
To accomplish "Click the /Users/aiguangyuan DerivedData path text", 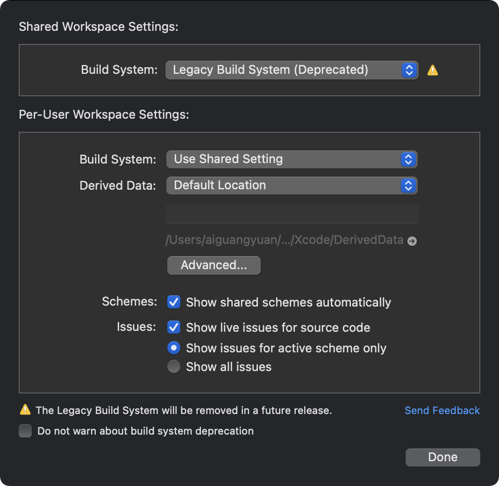I will [x=284, y=240].
